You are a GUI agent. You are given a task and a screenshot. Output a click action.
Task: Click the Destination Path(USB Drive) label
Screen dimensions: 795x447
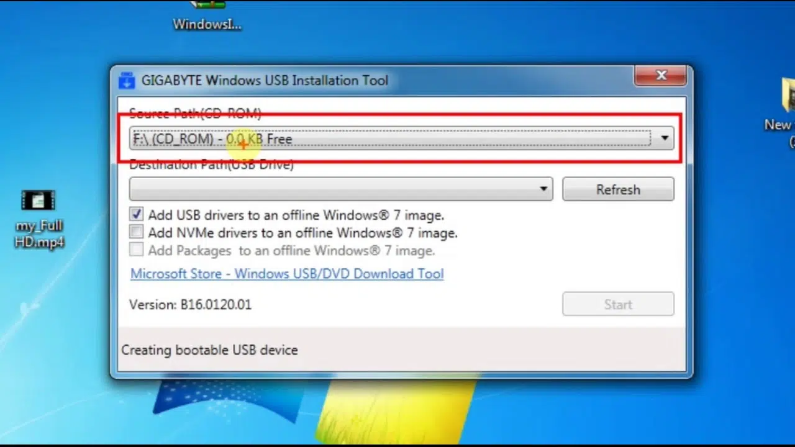pos(211,165)
